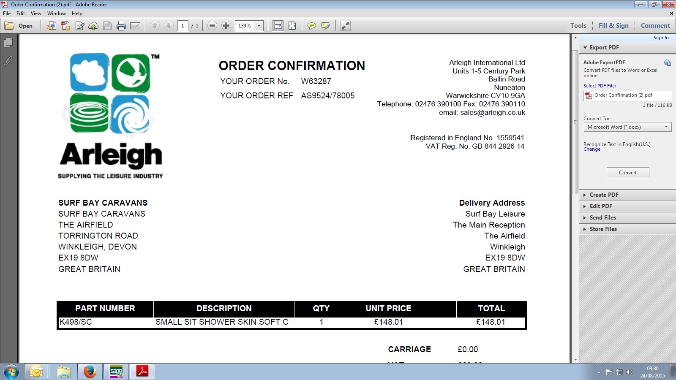The width and height of the screenshot is (676, 380).
Task: Open Sage from the taskbar
Action: [116, 372]
